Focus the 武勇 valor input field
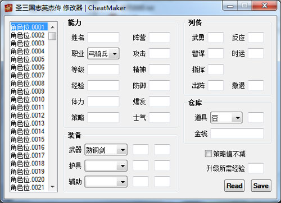Viewport: 281px width, 203px height. (x=216, y=38)
